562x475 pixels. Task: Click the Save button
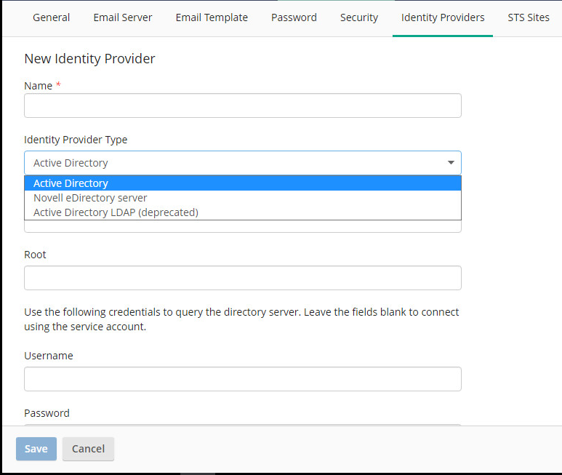click(36, 449)
